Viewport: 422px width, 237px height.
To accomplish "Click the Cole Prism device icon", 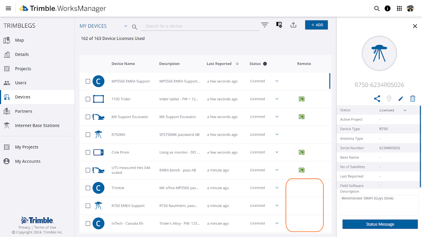I will click(98, 152).
